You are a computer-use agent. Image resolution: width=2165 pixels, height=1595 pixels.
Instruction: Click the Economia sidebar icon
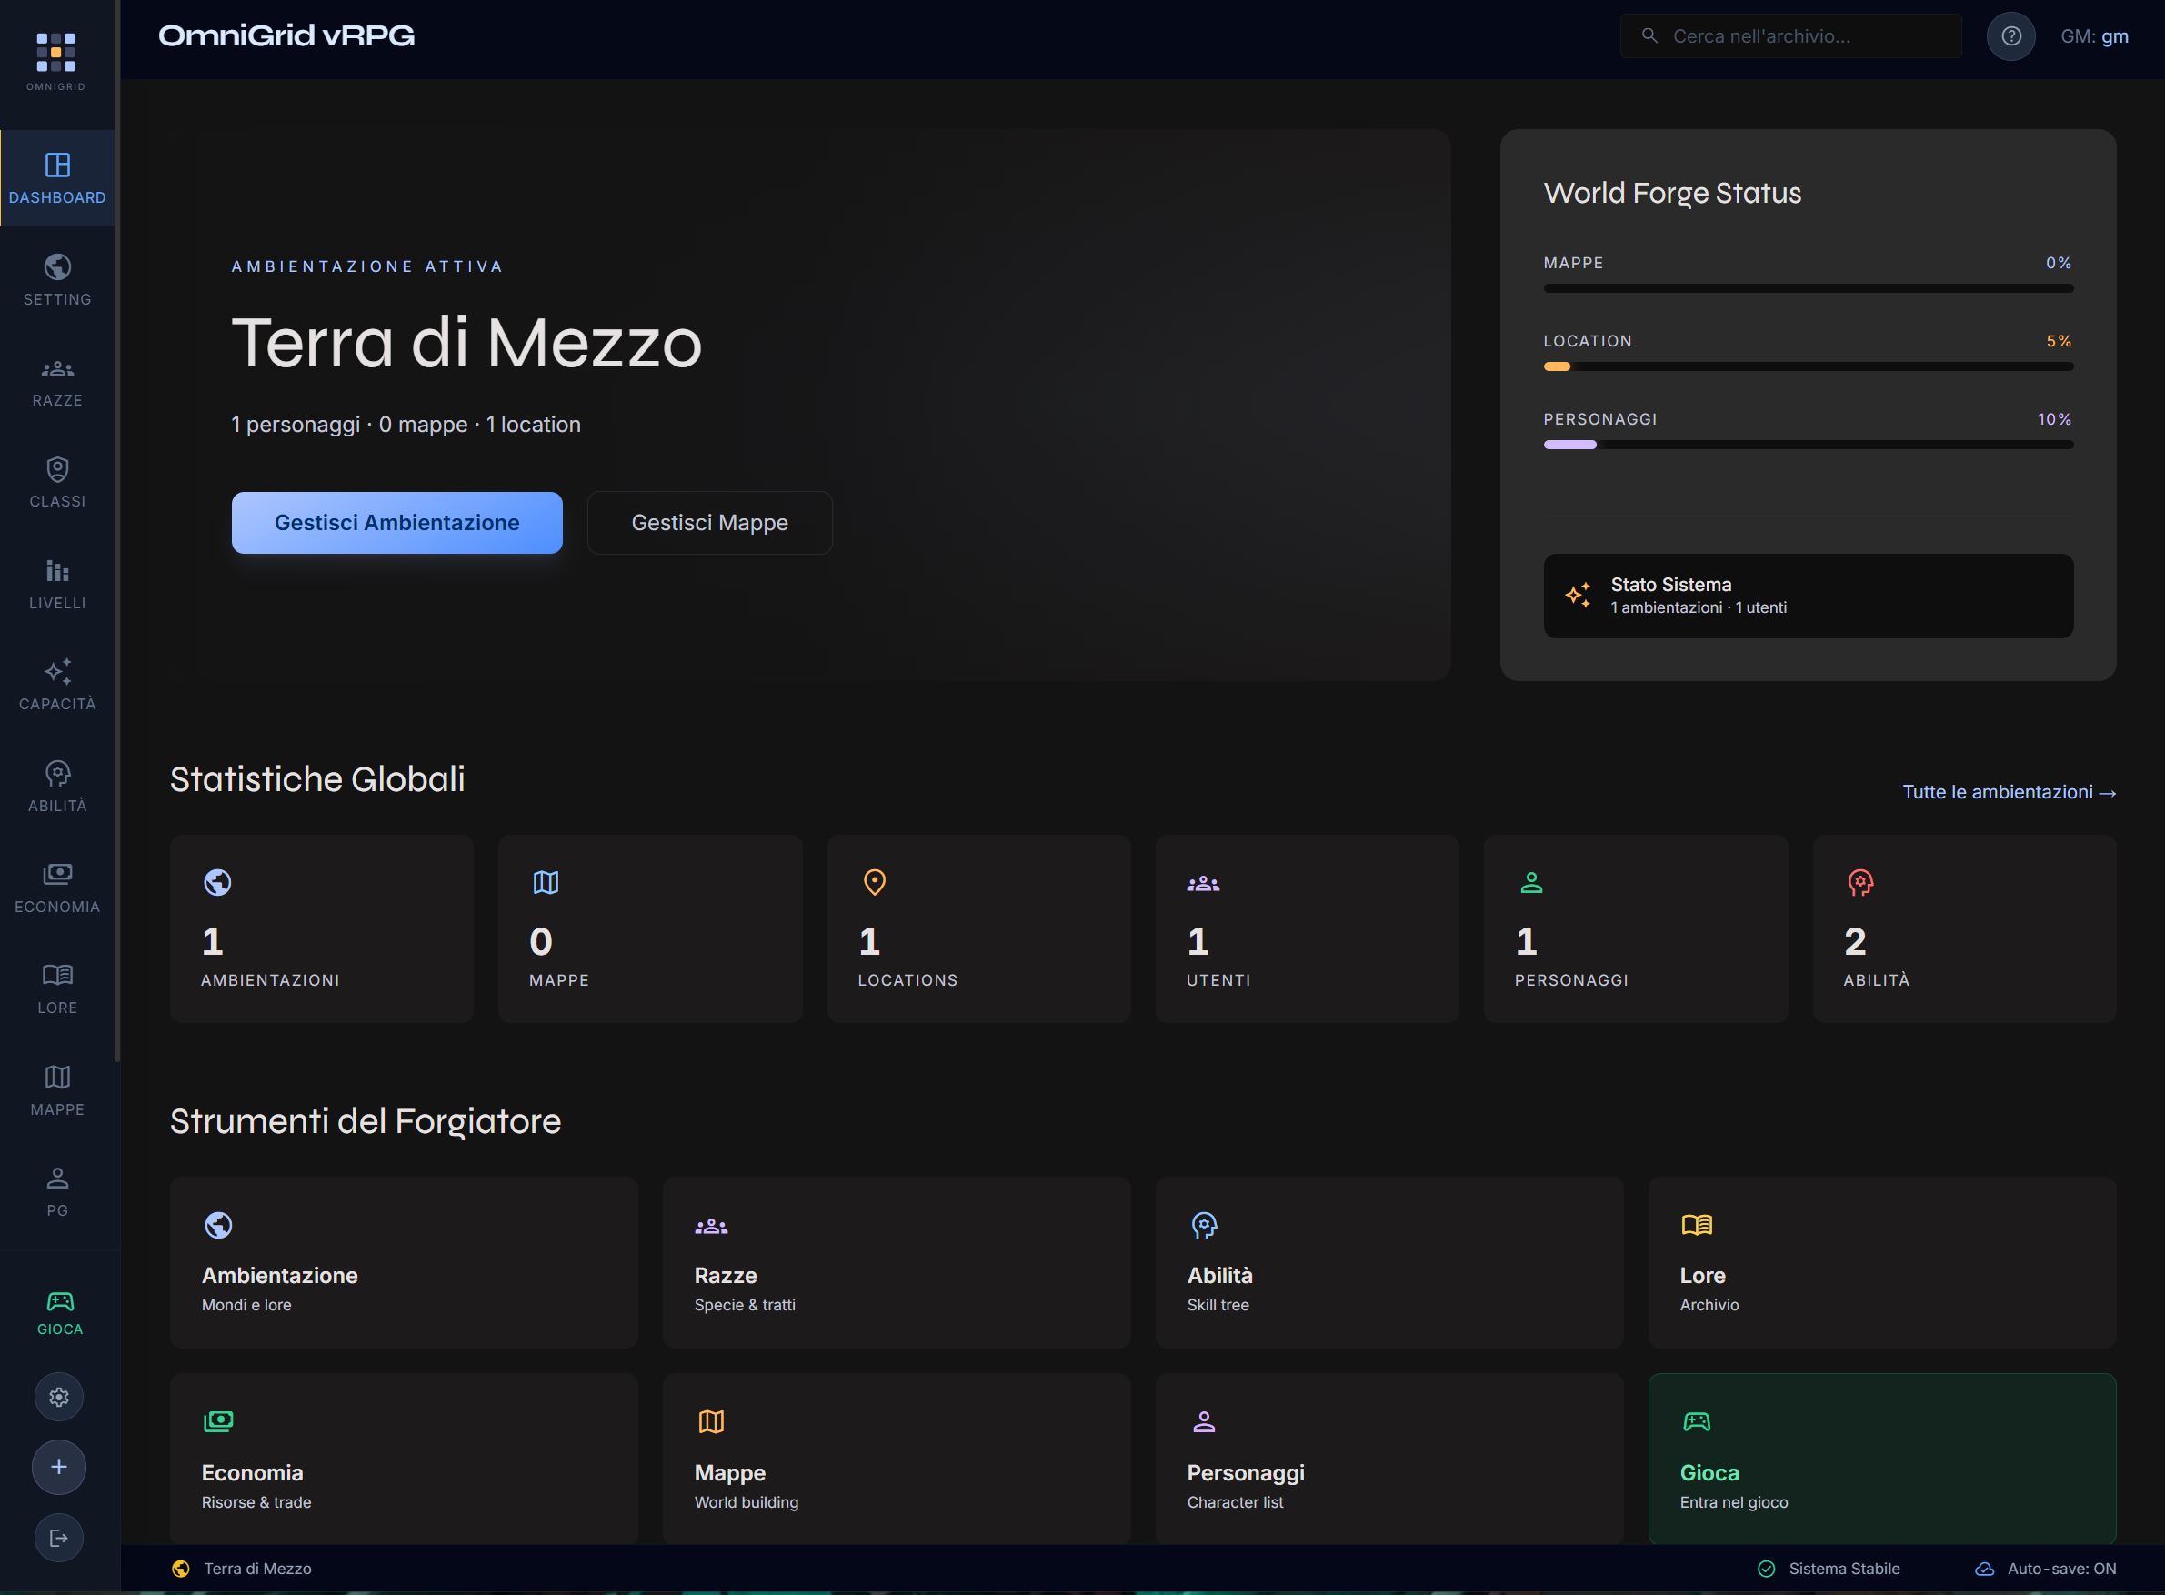[x=58, y=874]
